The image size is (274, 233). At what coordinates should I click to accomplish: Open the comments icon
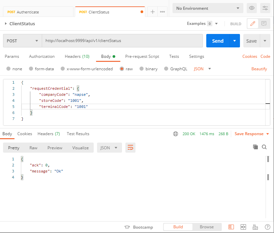(x=264, y=24)
